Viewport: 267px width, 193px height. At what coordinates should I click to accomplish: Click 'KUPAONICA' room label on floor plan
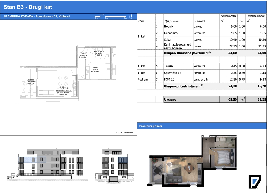click(99, 52)
